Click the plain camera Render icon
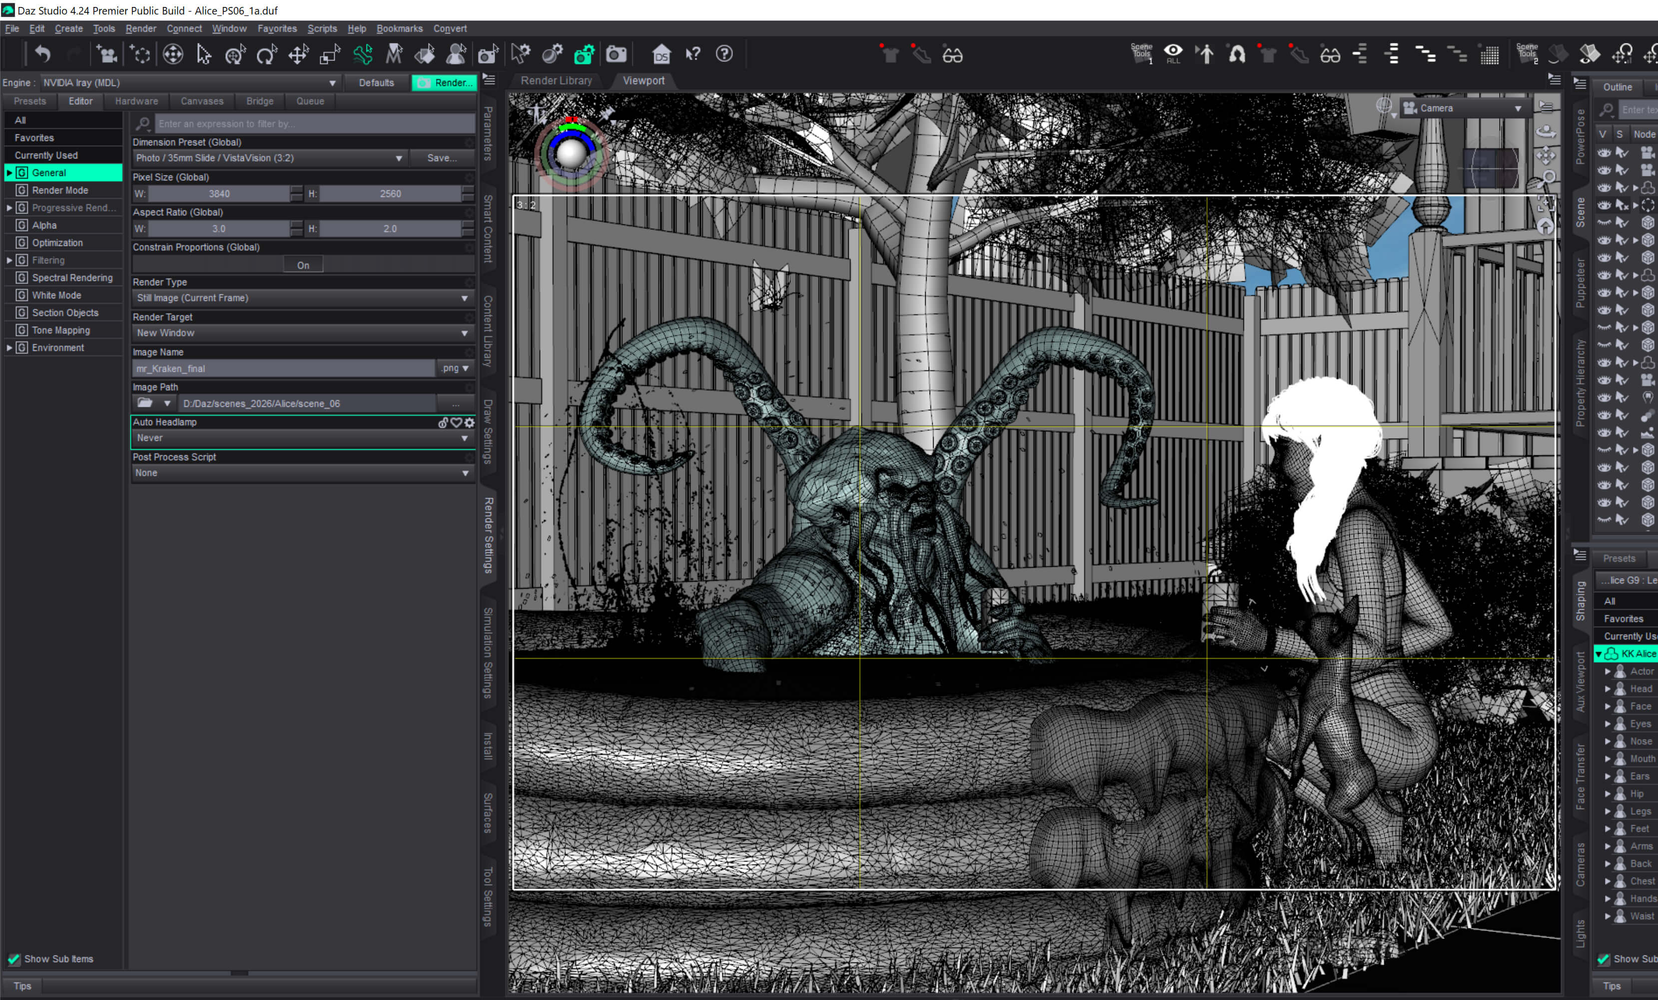This screenshot has height=1000, width=1658. (616, 54)
